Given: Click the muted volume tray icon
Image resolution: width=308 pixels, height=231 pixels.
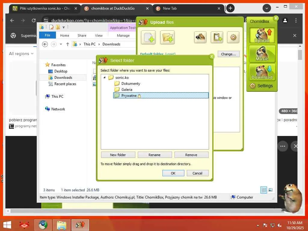Looking at the screenshot, I should click(x=279, y=225).
